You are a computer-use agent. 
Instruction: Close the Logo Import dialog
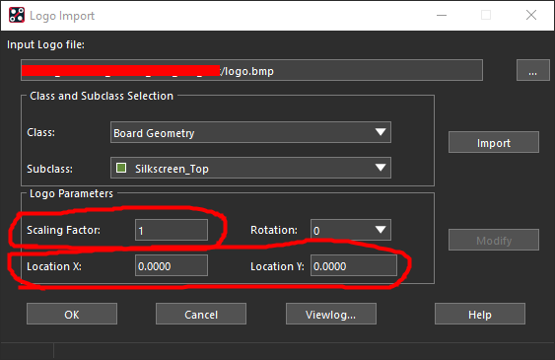click(x=531, y=15)
